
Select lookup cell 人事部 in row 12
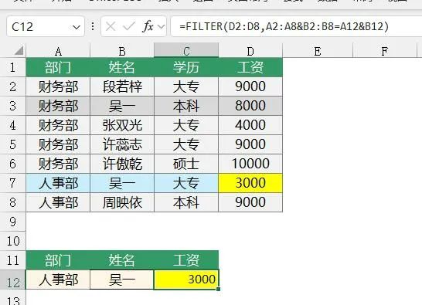(x=58, y=280)
